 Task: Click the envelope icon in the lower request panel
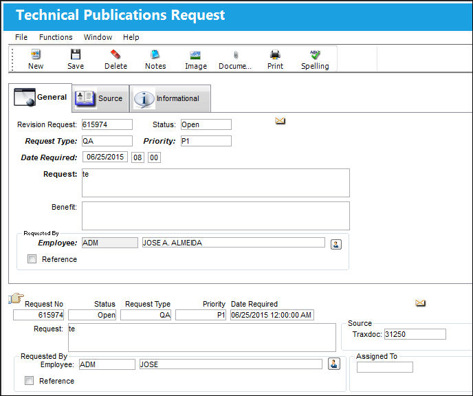(x=420, y=302)
